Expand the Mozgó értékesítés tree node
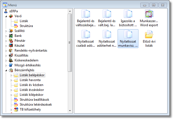 [6, 66]
